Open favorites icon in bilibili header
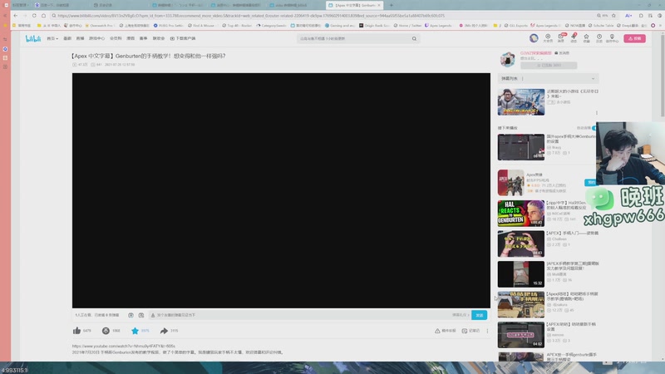665x374 pixels. click(x=586, y=38)
